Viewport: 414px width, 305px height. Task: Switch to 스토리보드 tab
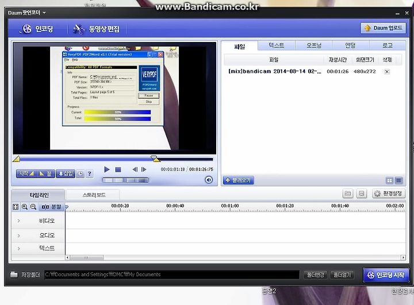point(94,195)
